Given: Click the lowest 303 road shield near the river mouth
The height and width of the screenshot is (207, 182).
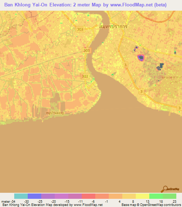Looking at the screenshot, I should (85, 76).
